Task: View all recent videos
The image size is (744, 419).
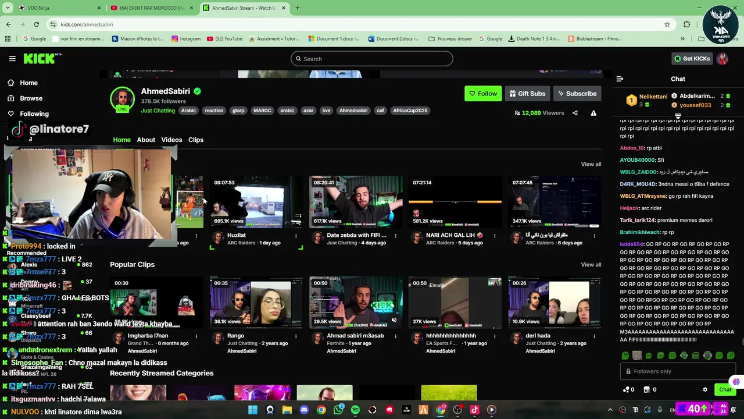Action: coord(591,164)
